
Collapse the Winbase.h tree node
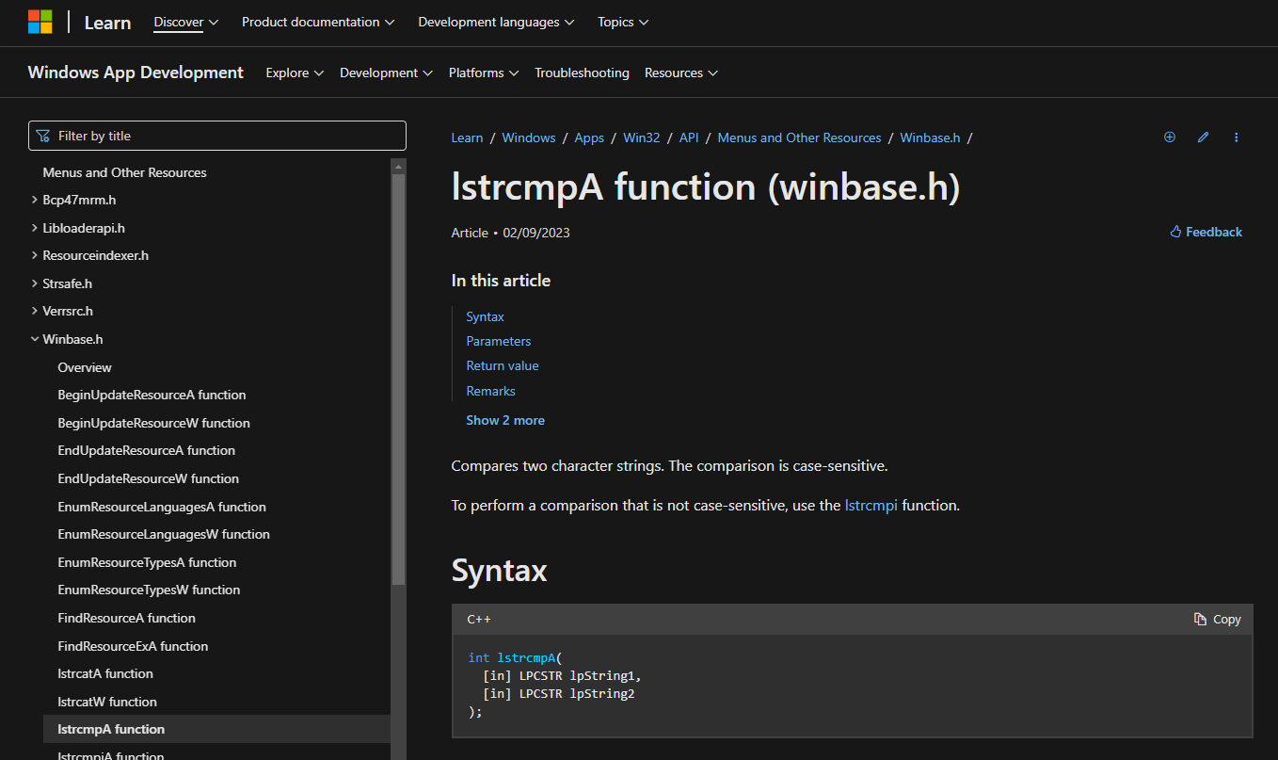click(x=35, y=339)
